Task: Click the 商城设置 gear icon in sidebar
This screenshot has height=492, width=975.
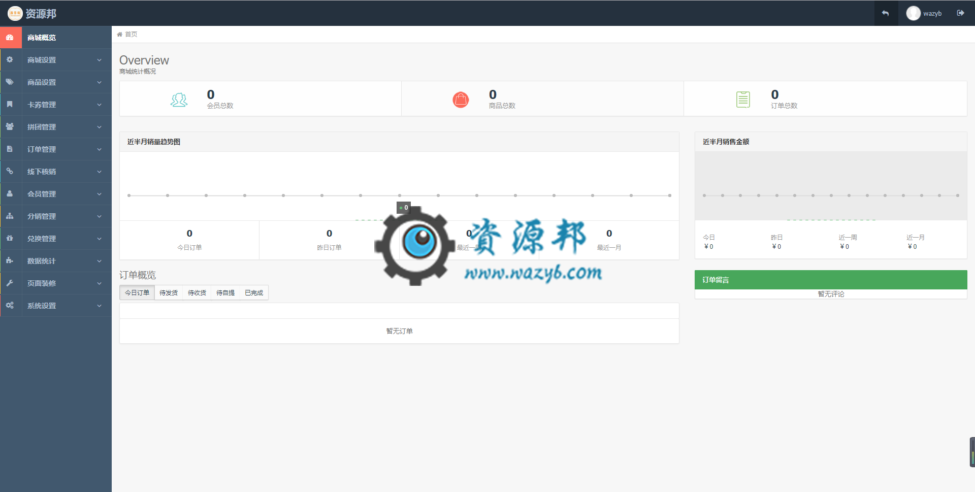Action: [x=10, y=59]
